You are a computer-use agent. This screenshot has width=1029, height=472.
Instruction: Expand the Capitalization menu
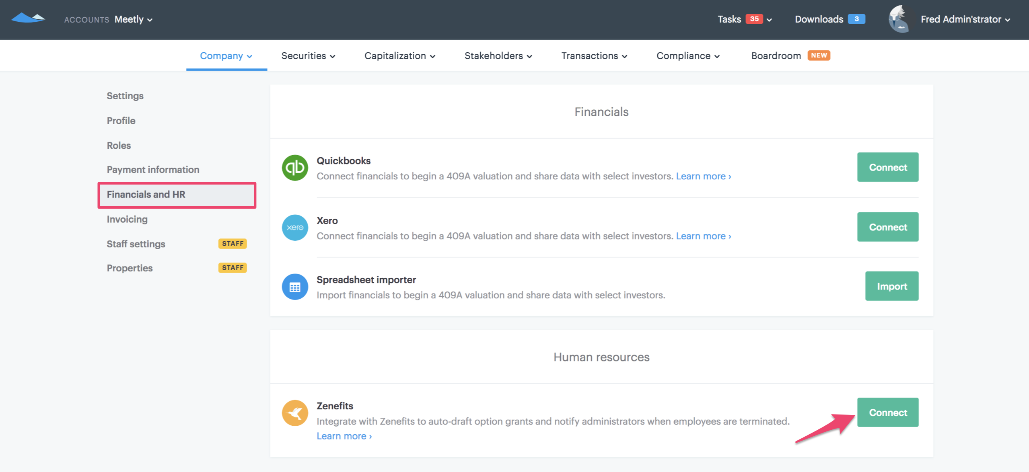click(x=400, y=56)
